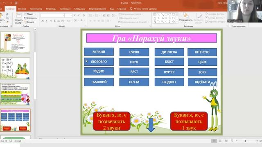Click the Создать слайд icon
262x147 pixels.
point(18,16)
